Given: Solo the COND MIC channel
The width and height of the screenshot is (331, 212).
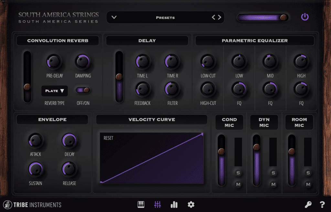Looking at the screenshot, I should coord(238,173).
